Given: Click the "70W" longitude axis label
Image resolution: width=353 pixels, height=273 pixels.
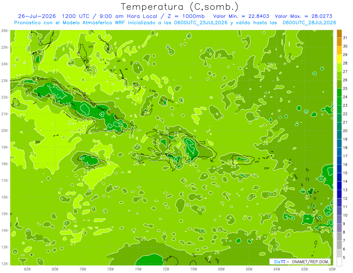Looking at the screenshot, I should pos(194,269).
